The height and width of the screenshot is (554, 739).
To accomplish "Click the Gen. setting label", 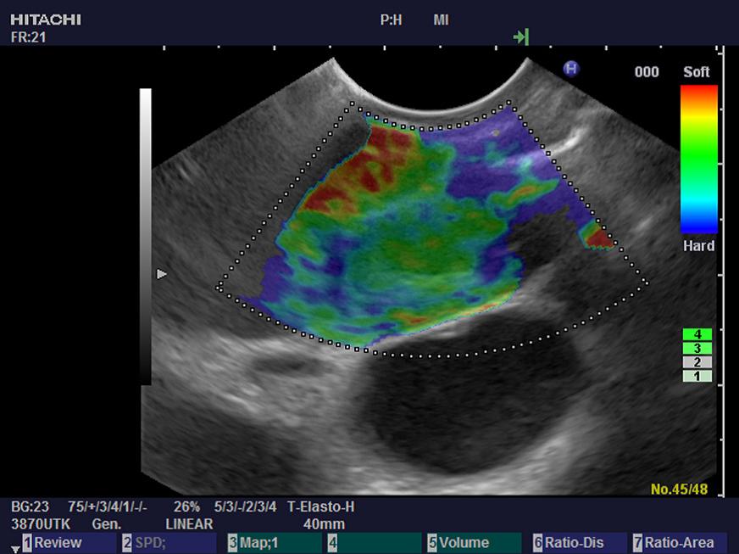I will coord(107,524).
